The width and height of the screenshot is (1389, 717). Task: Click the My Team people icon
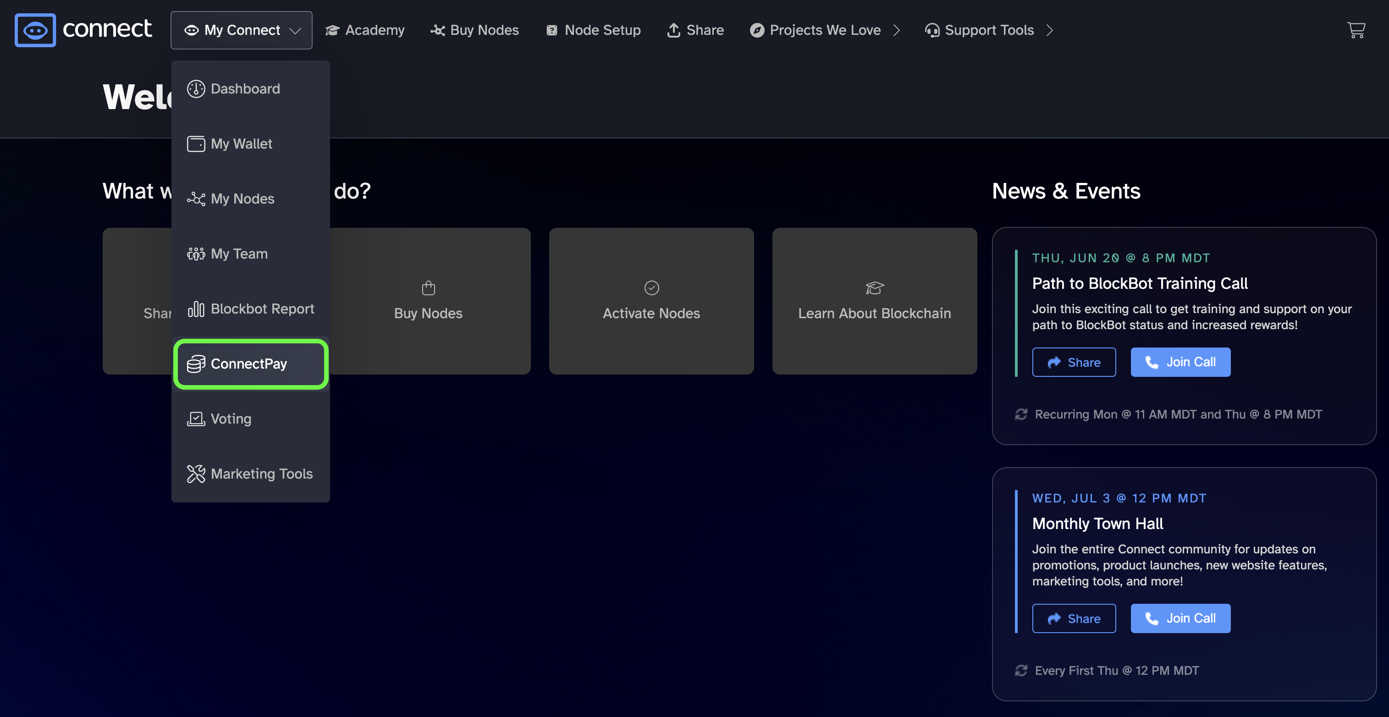(196, 254)
